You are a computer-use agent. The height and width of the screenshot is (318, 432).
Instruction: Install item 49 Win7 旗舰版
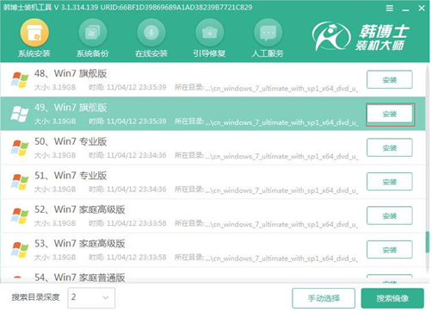pyautogui.click(x=390, y=114)
